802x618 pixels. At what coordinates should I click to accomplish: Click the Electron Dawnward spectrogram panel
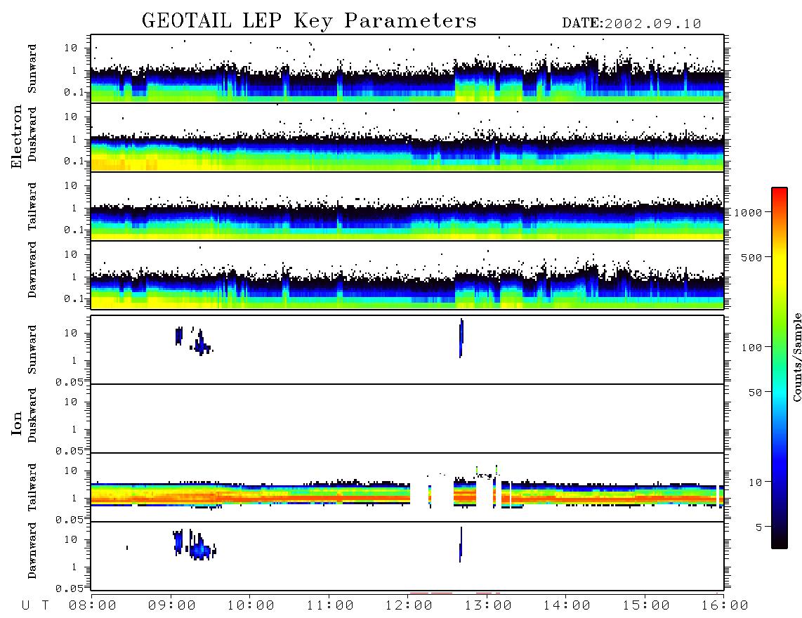coord(407,275)
